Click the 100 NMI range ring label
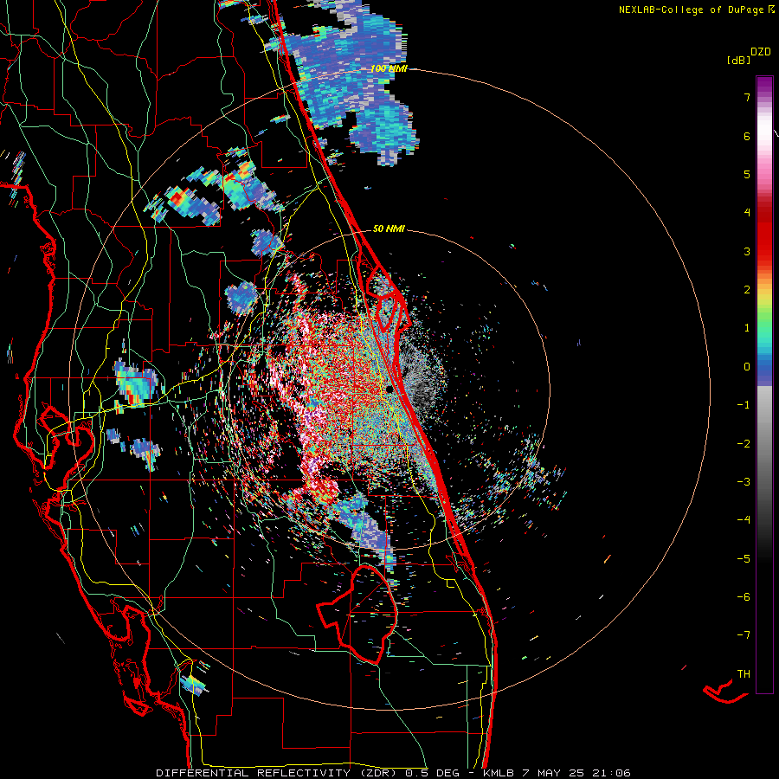The image size is (779, 779). (x=389, y=68)
